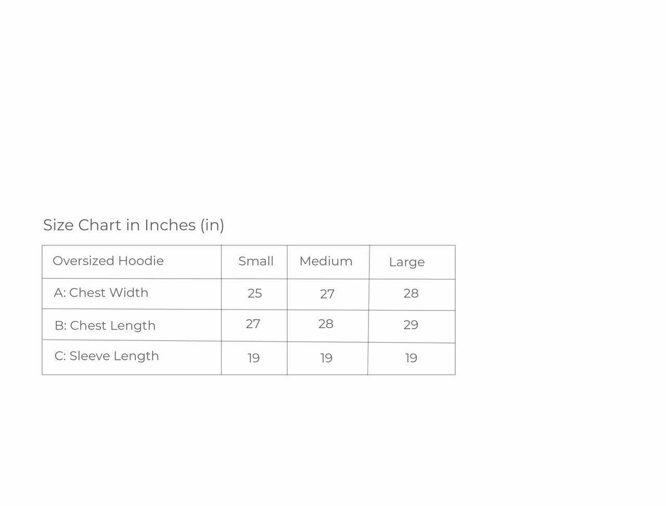Select the Small column header
Screen dimensions: 666x506
(254, 262)
